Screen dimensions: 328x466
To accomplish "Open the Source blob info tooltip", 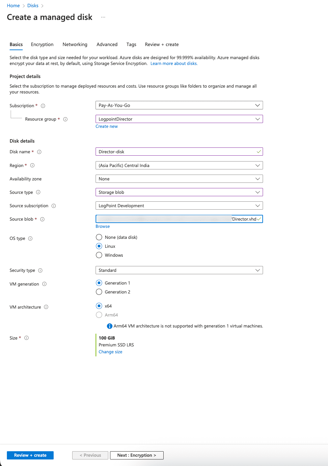I will (42, 219).
